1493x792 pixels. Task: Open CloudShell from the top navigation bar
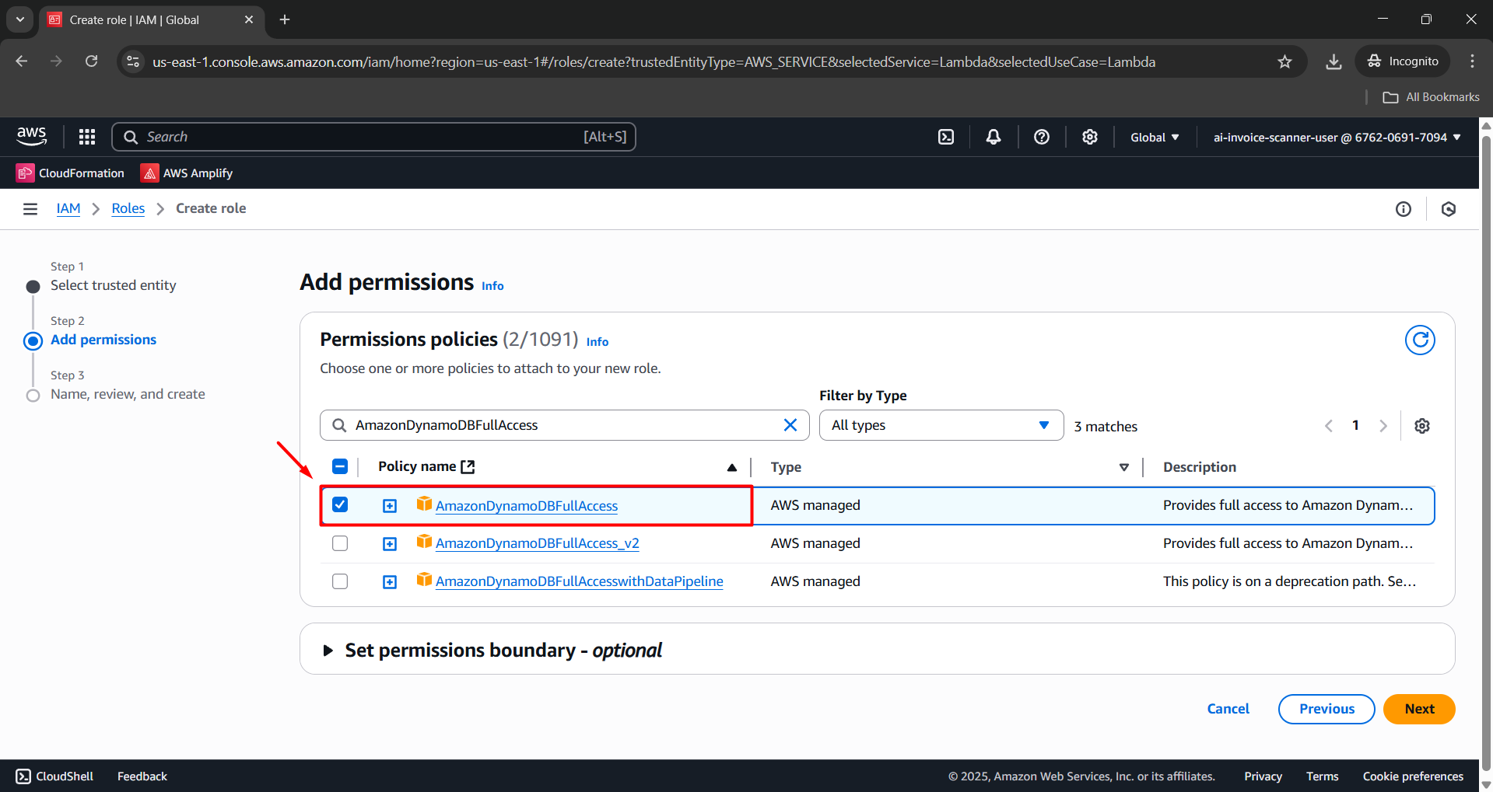pos(945,136)
